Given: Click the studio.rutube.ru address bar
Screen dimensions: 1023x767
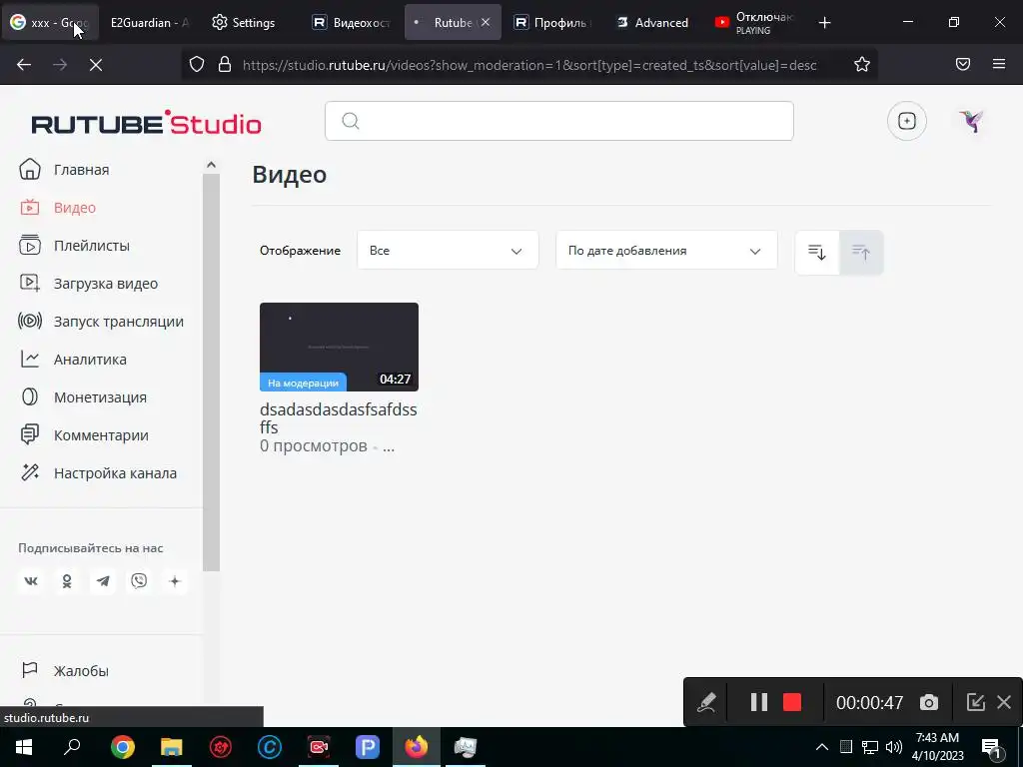Looking at the screenshot, I should pyautogui.click(x=529, y=65).
